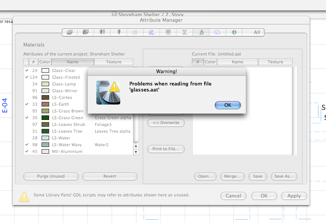The height and width of the screenshot is (223, 326).
Task: Confirm Attribute Manager with bottom OK button
Action: [264, 196]
